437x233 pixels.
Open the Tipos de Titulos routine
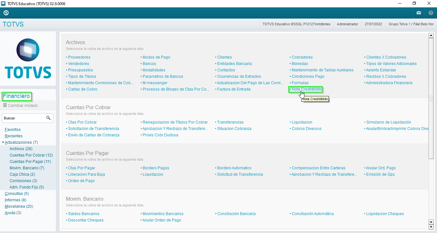coord(82,76)
